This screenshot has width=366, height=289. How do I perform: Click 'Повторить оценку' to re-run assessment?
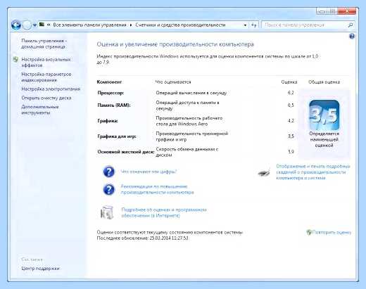tap(332, 232)
